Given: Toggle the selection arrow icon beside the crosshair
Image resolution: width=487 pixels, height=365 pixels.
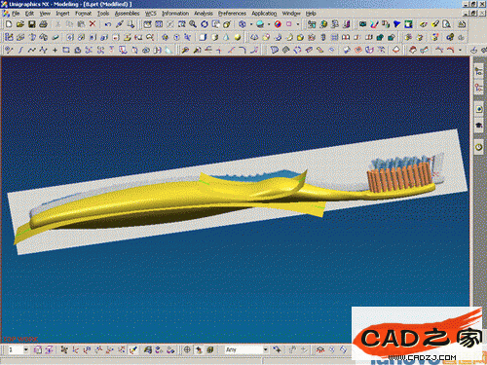Looking at the screenshot, I should coord(199,349).
